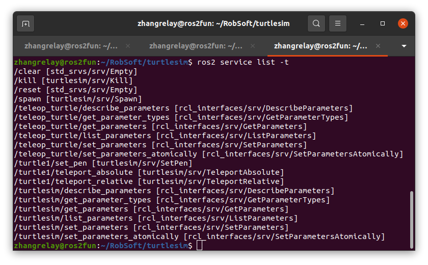Click the /kill service line
The height and width of the screenshot is (265, 428).
(x=73, y=81)
